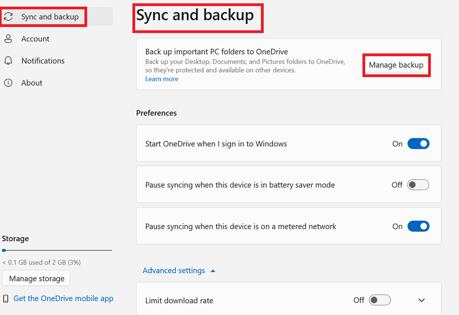This screenshot has width=459, height=315.
Task: Disable pause syncing on metered network
Action: 418,226
